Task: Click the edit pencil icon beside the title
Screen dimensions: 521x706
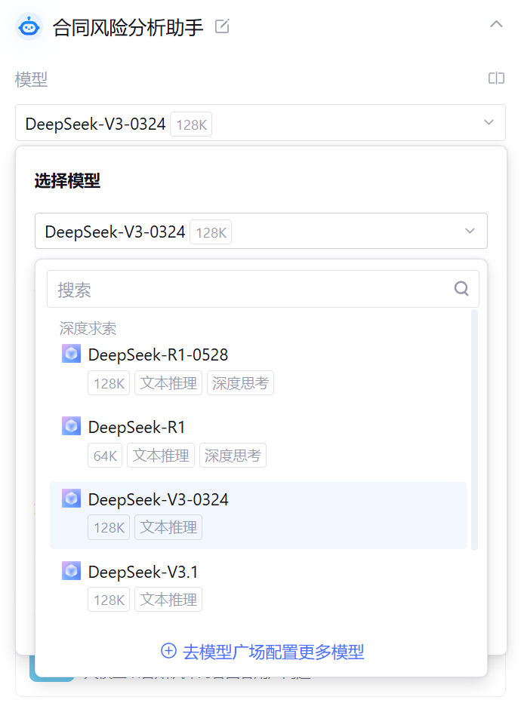Action: pos(222,27)
